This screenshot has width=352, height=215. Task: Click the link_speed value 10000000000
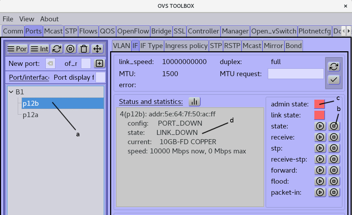184,62
